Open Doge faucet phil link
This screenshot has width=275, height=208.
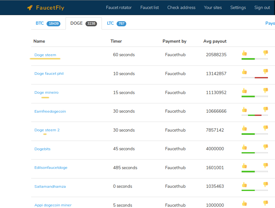49,74
